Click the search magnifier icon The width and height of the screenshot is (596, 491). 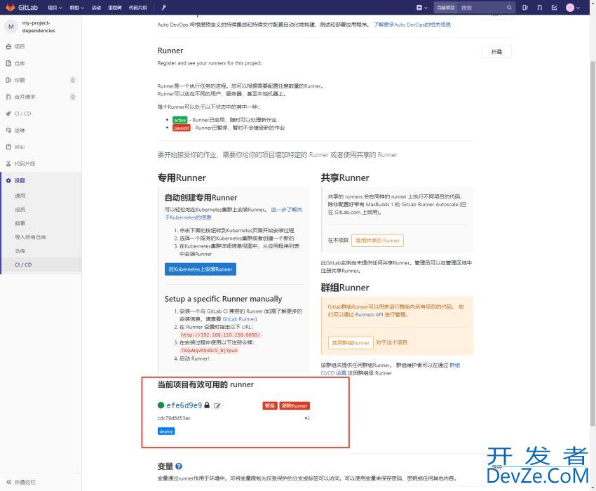[509, 7]
